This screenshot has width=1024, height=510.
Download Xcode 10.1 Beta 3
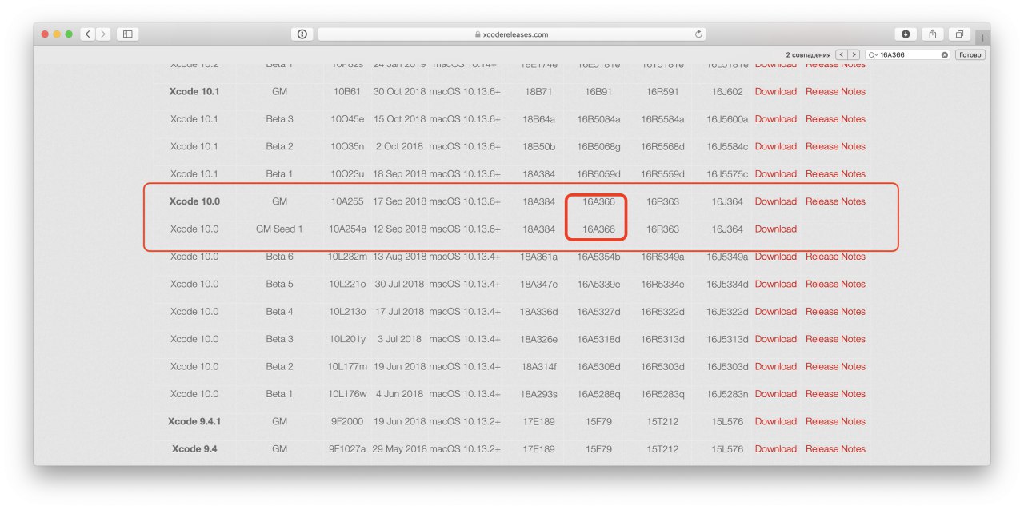pos(775,119)
